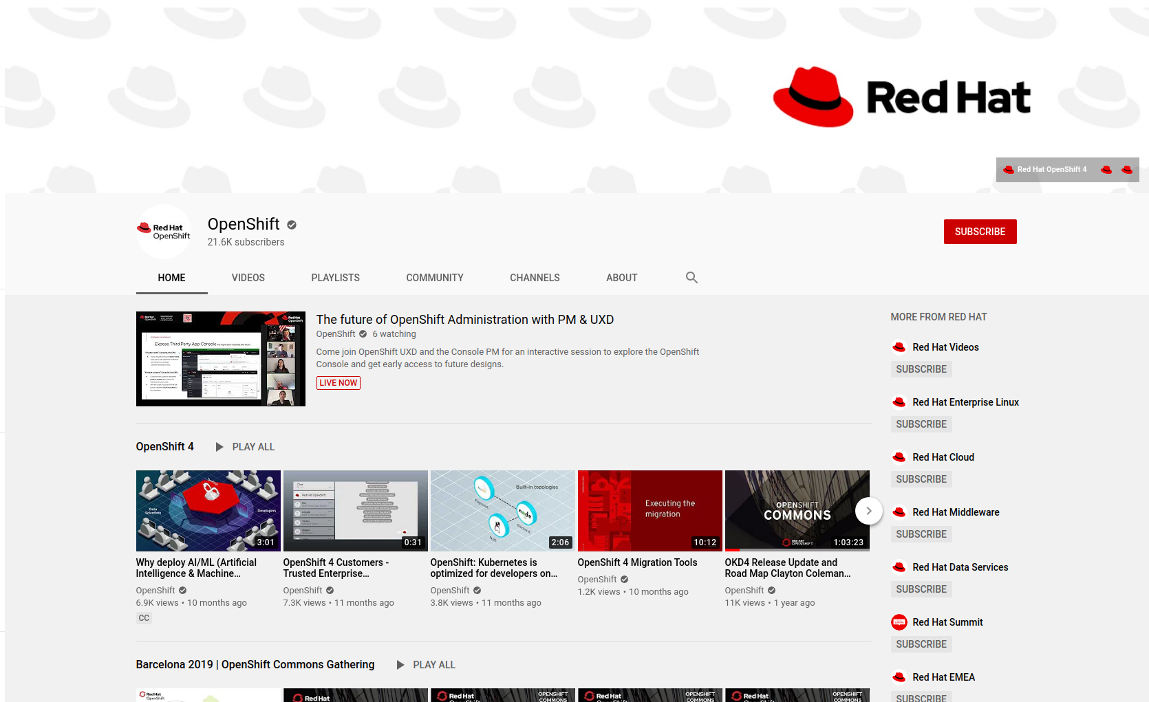
Task: Subscribe to the Red Hat Cloud channel
Action: [x=921, y=479]
